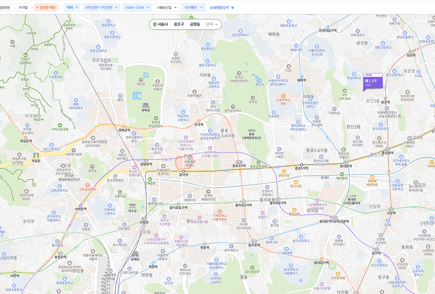Click the 혜화역 station marker
The image size is (435, 294).
[x=301, y=77]
